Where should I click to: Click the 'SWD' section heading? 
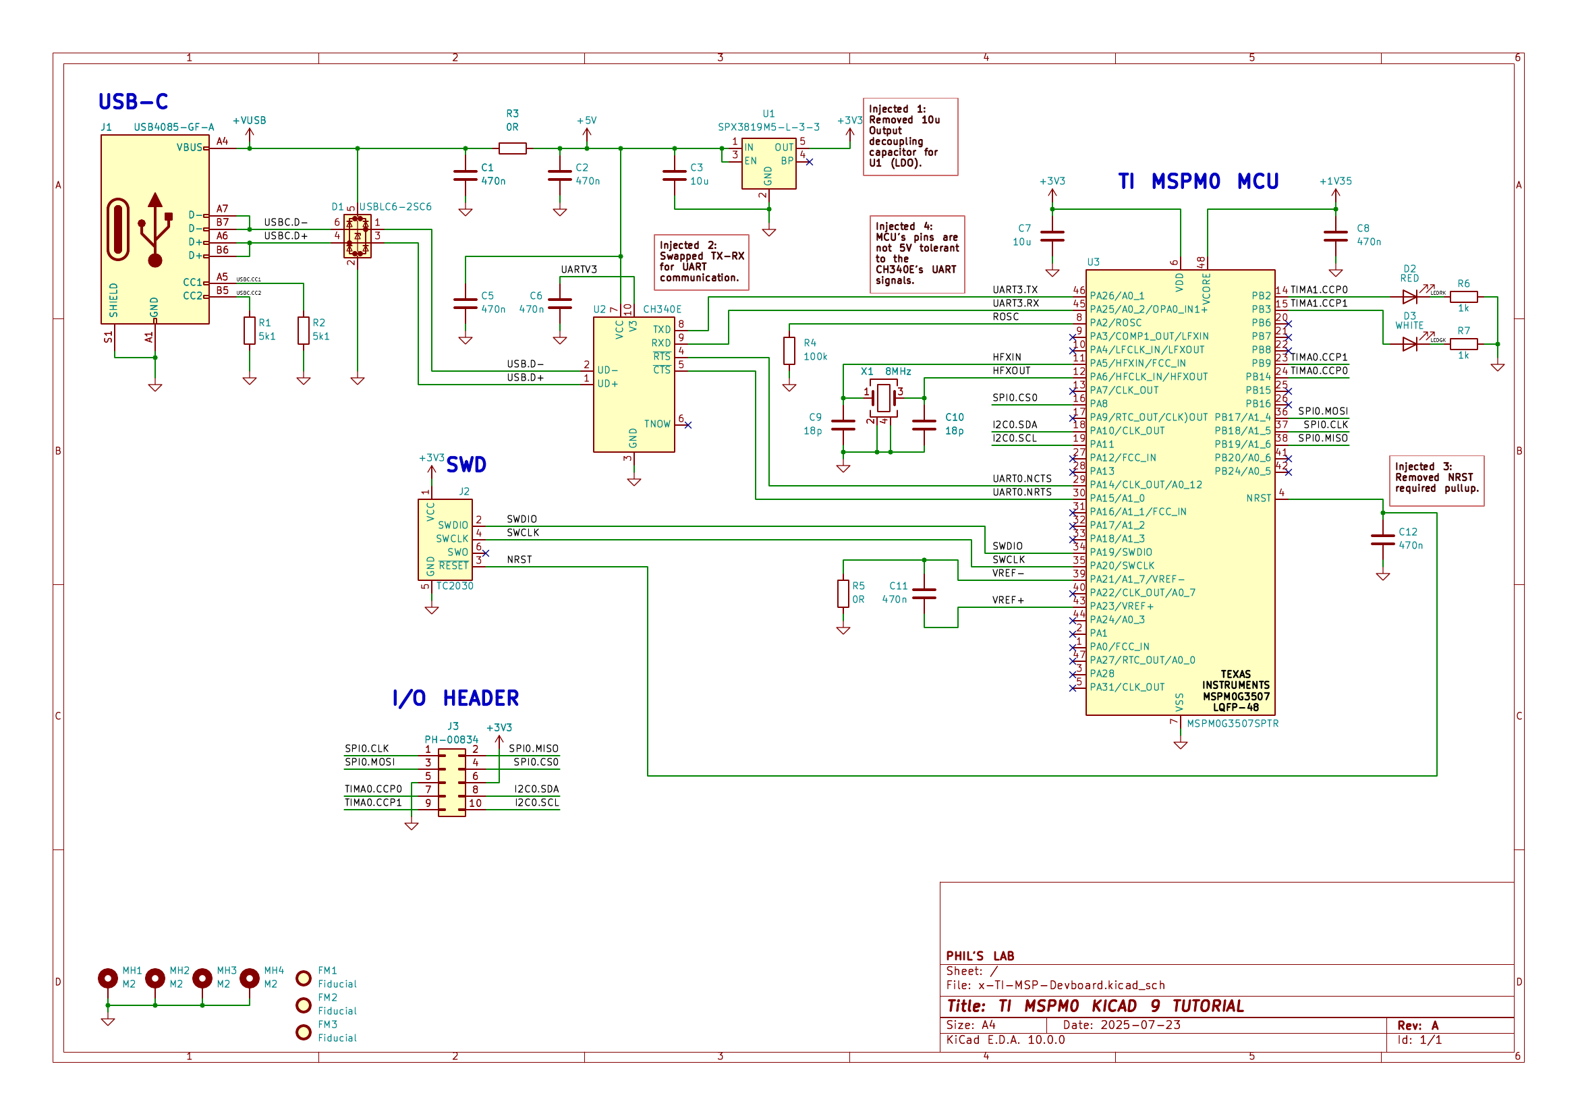pyautogui.click(x=466, y=466)
